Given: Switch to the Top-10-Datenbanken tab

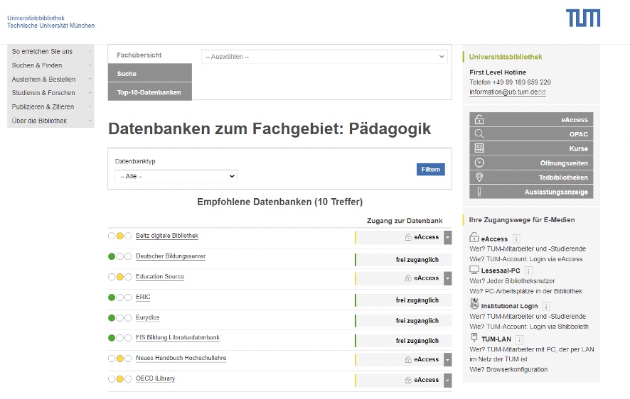Looking at the screenshot, I should pos(149,92).
